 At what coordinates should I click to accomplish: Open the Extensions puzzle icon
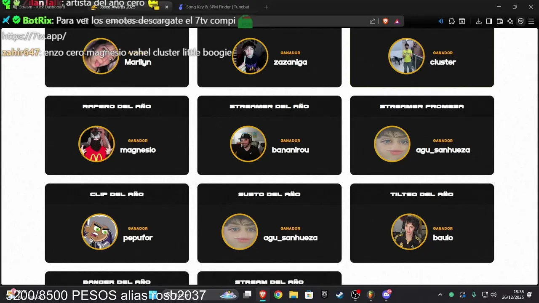(452, 21)
